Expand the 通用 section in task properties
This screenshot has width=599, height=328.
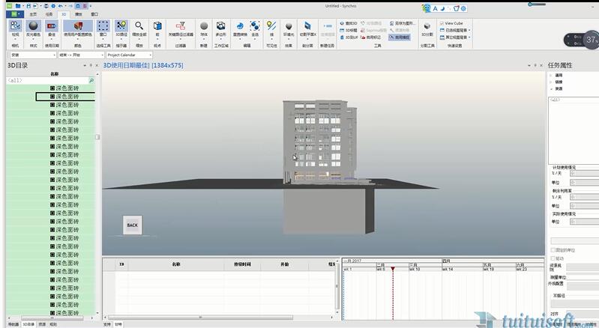tap(553, 76)
